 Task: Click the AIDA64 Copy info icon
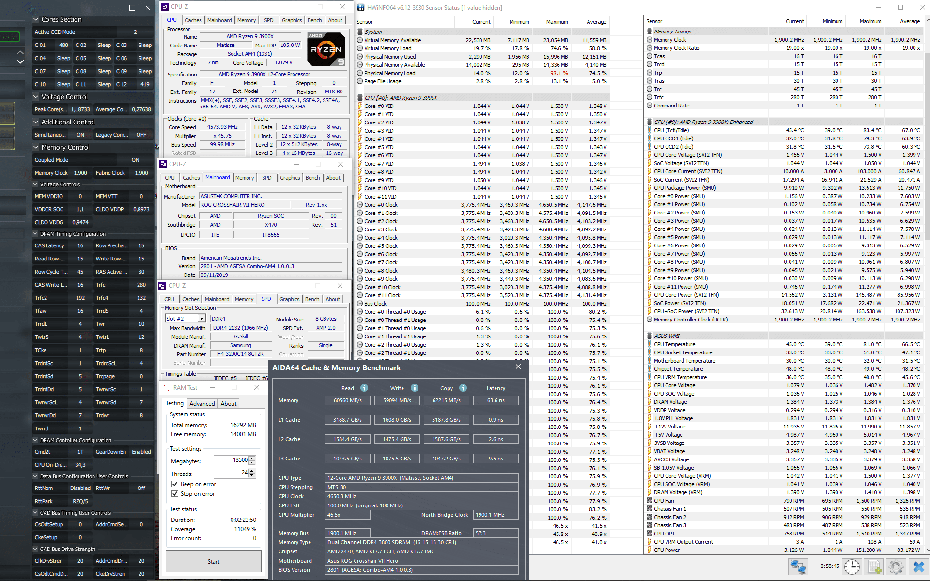tap(463, 388)
